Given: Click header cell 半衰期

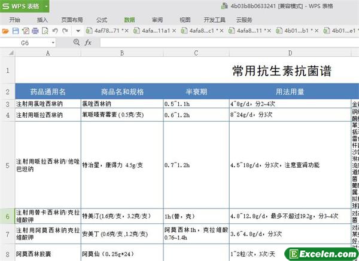Looking at the screenshot, I should [196, 91].
